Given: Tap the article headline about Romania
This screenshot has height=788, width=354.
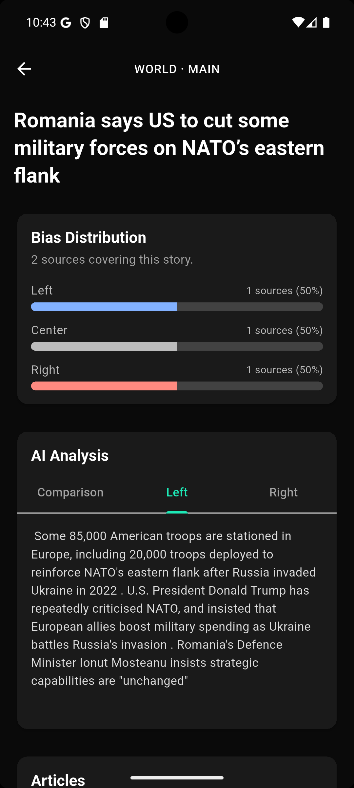Looking at the screenshot, I should 169,147.
